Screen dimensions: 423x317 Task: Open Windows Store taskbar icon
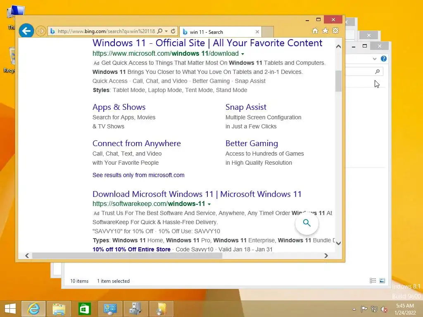[x=84, y=309]
